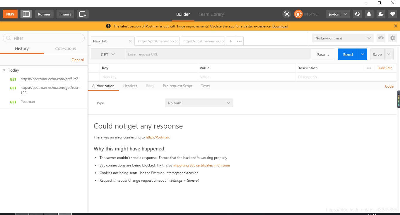400x215 pixels.
Task: Switch to Team Library tab
Action: [x=211, y=14]
